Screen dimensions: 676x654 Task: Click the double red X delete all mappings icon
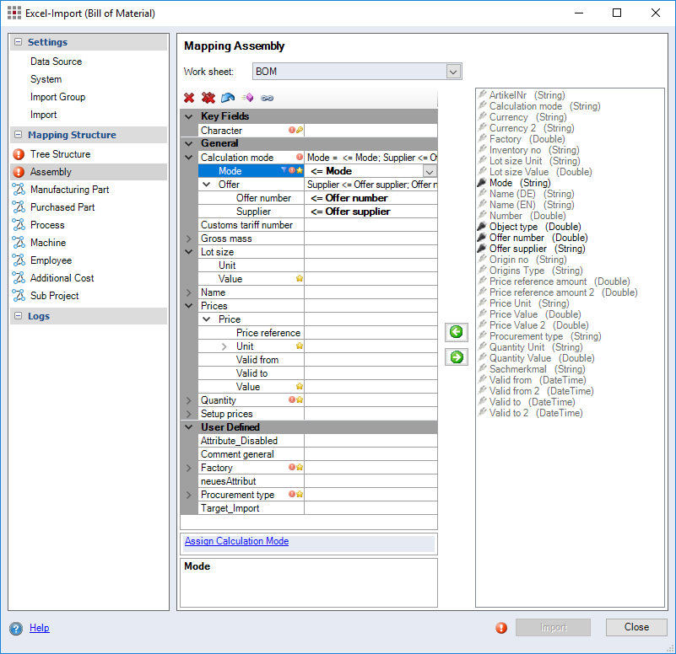(208, 98)
